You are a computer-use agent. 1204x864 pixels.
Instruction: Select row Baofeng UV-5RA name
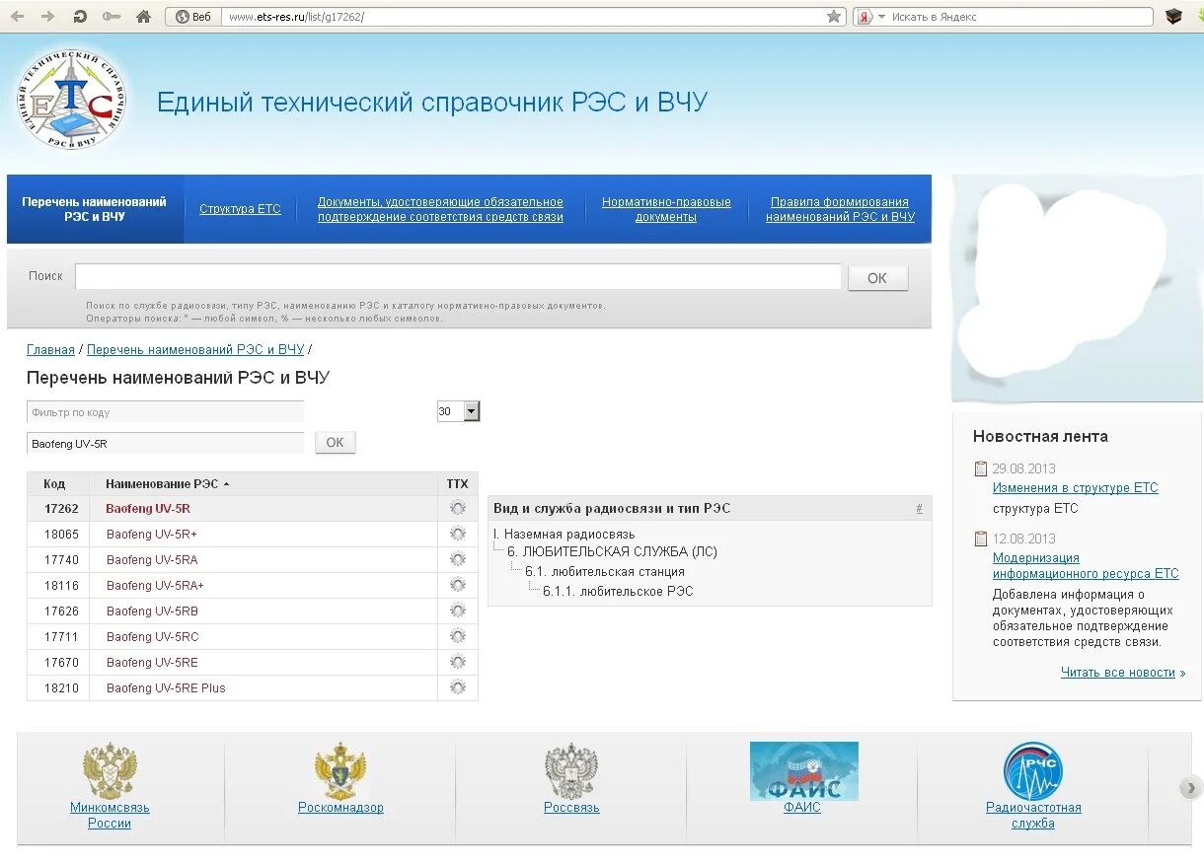click(152, 560)
